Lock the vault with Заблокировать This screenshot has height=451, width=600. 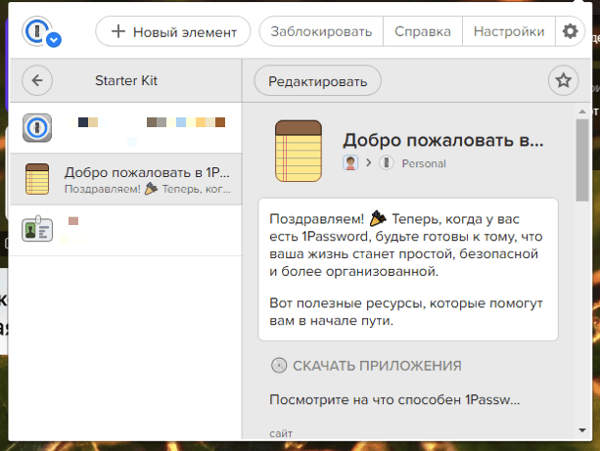[321, 31]
